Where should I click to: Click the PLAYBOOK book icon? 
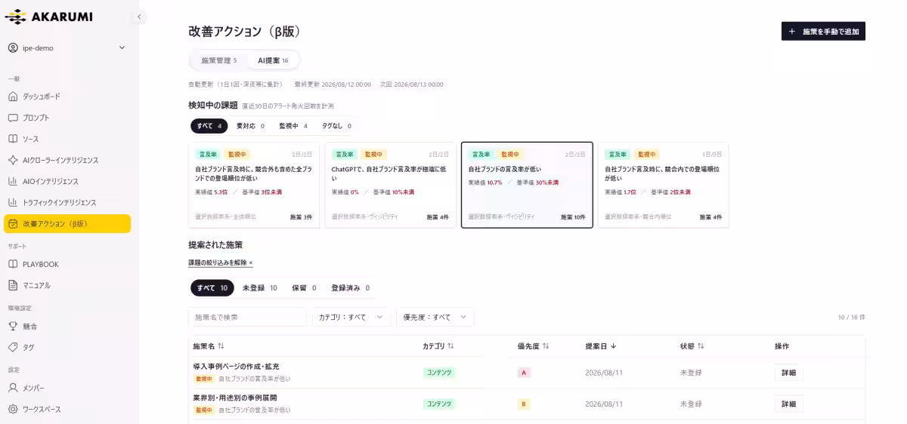13,264
